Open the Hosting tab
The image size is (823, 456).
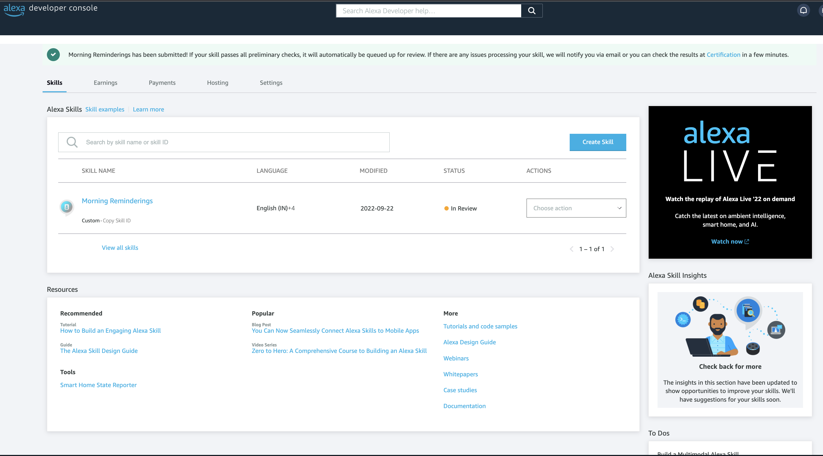217,83
